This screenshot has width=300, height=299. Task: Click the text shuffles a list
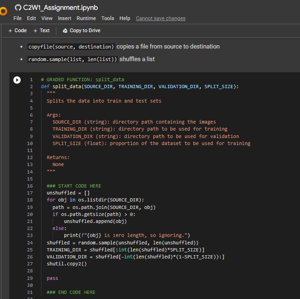[x=137, y=59]
